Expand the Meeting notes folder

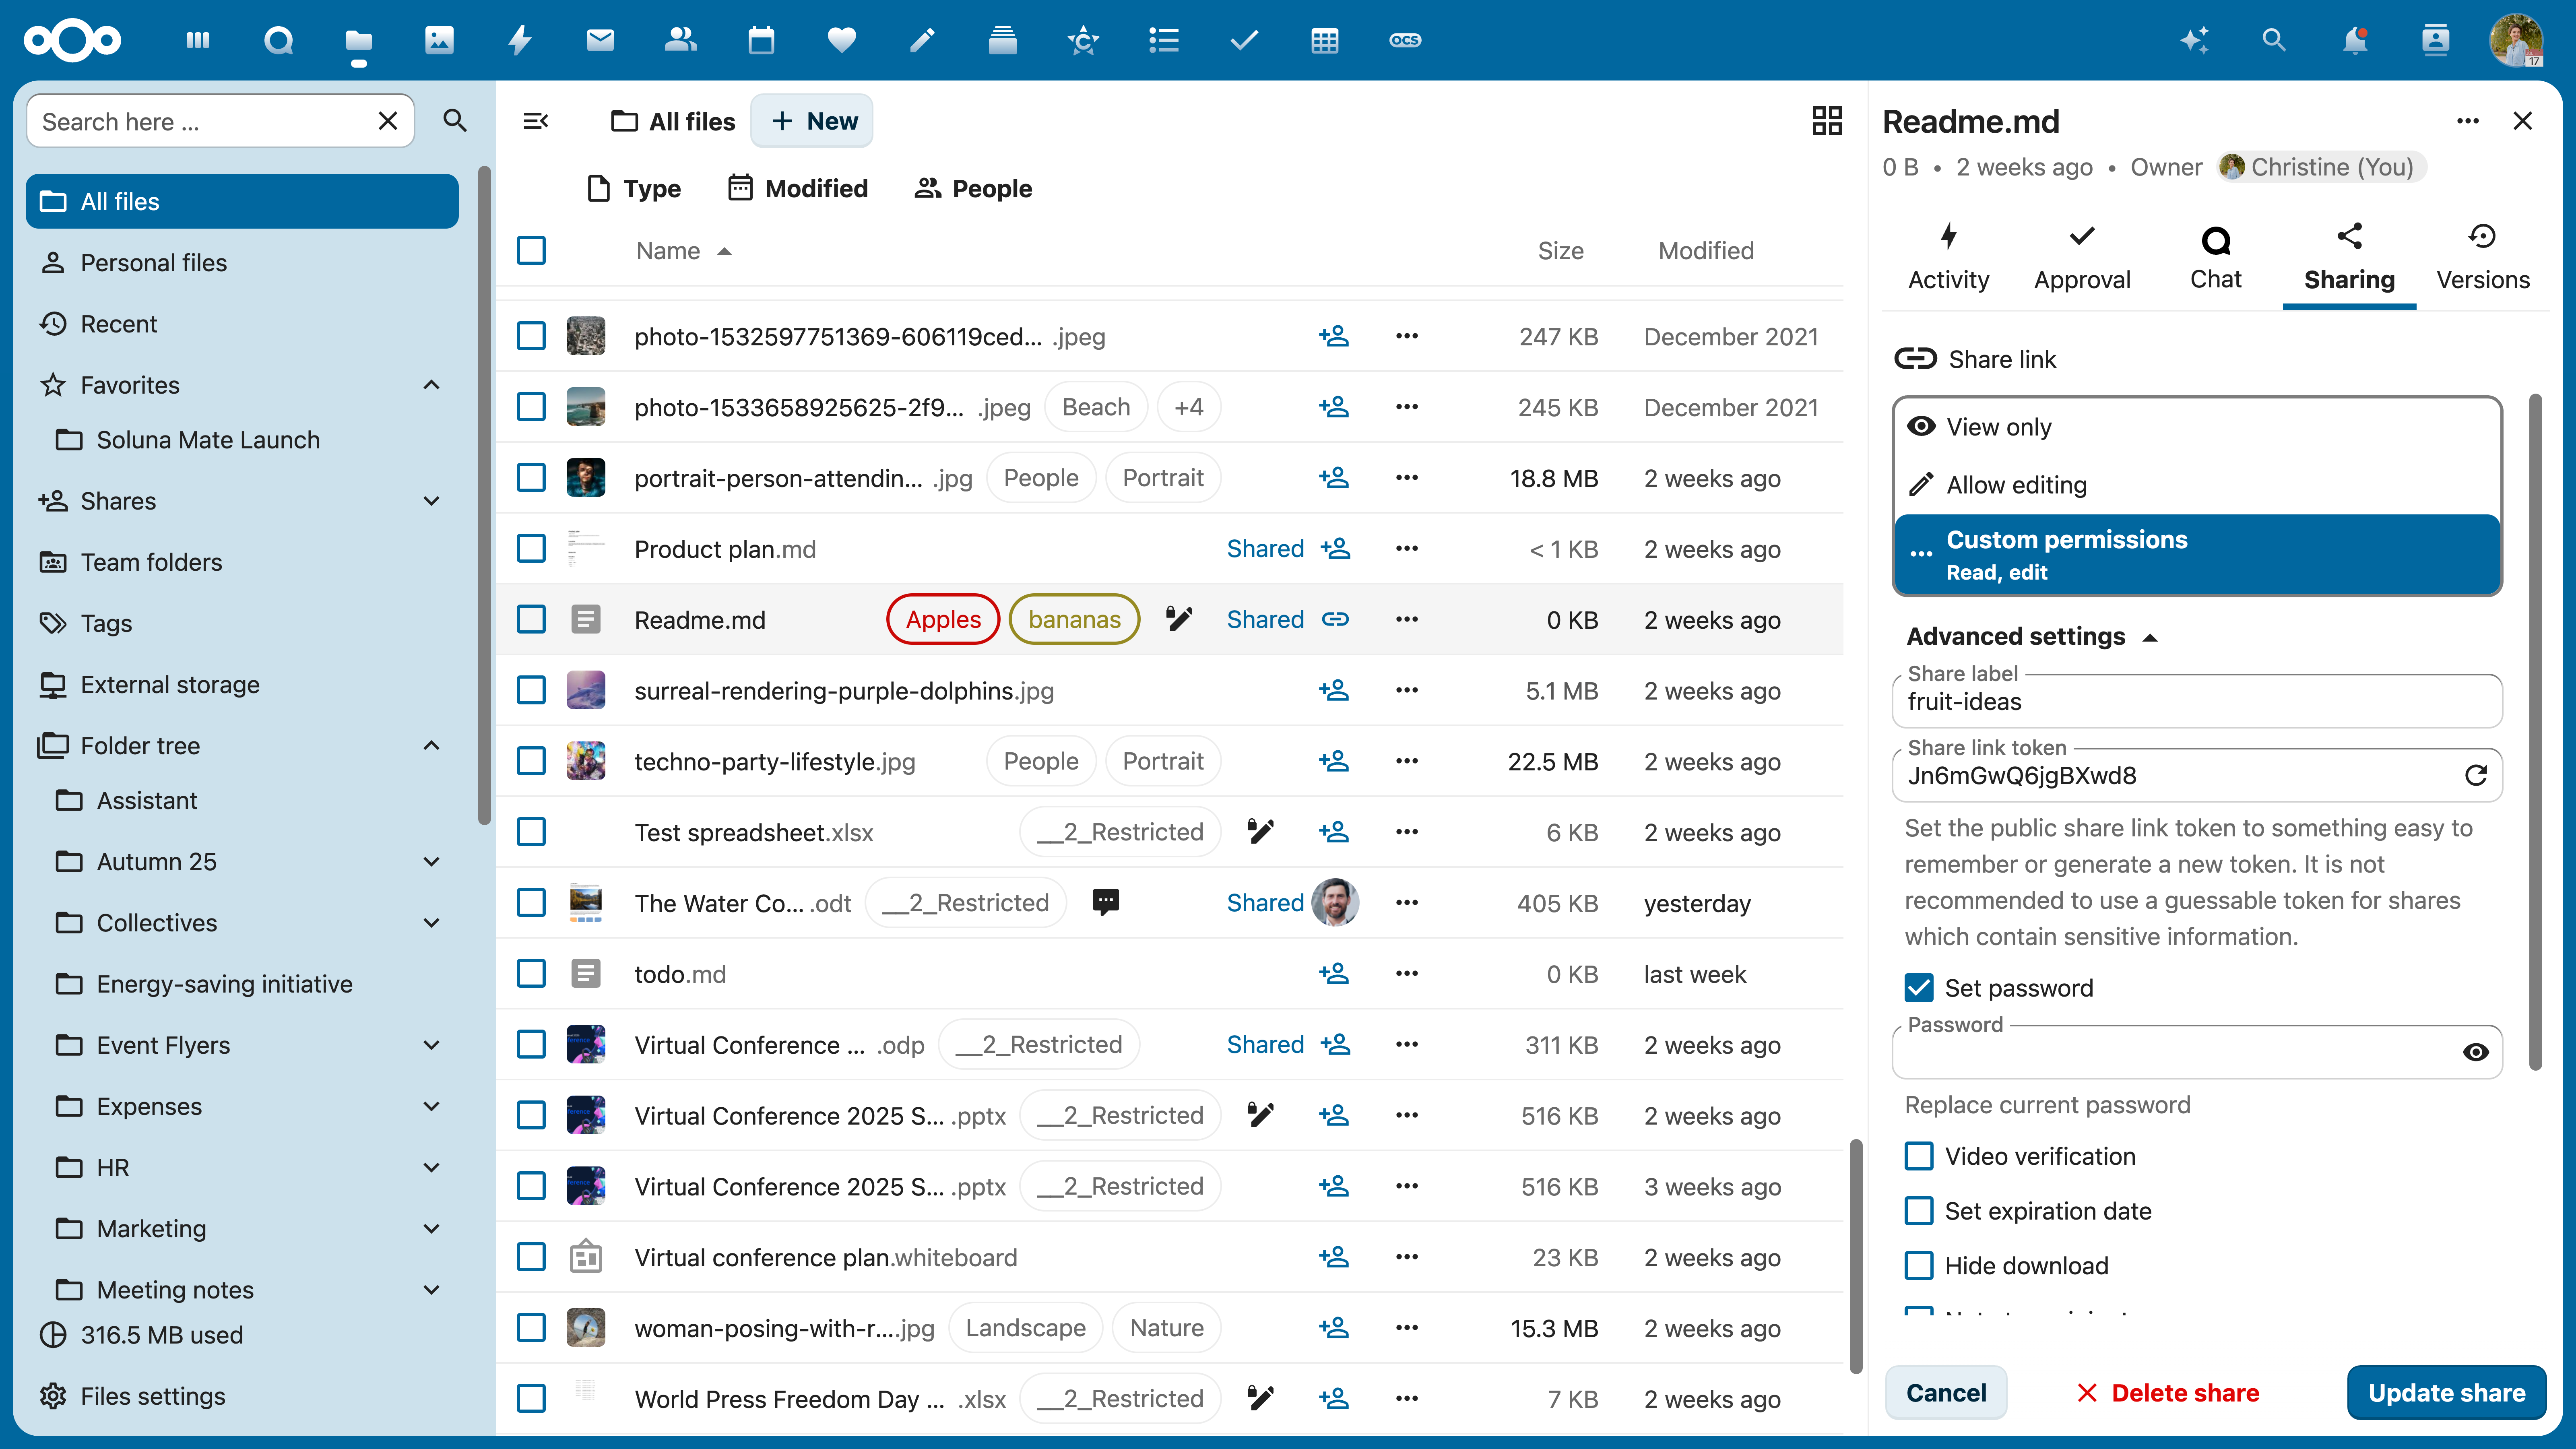click(431, 1290)
